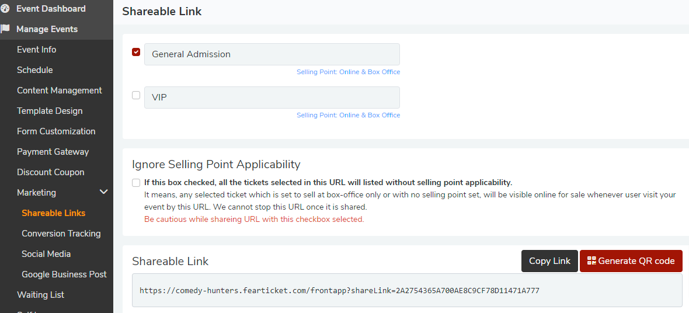
Task: Open Waiting List in sidebar
Action: 40,294
